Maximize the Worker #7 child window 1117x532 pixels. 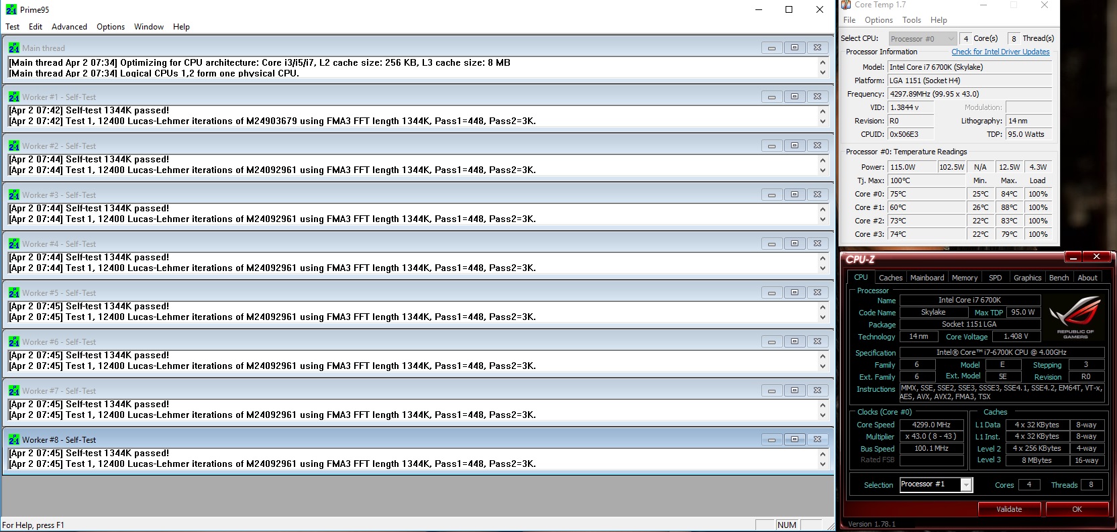coord(794,390)
